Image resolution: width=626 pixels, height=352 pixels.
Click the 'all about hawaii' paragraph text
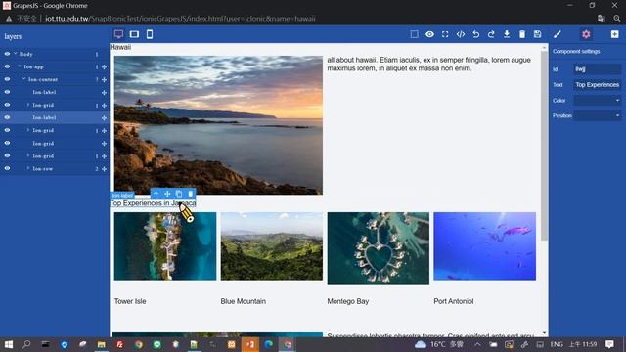pos(428,64)
